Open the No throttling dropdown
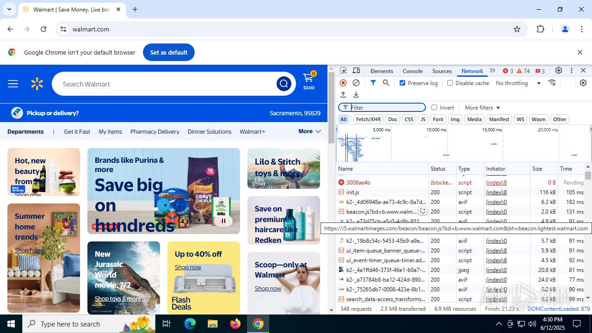592x333 pixels. [518, 83]
